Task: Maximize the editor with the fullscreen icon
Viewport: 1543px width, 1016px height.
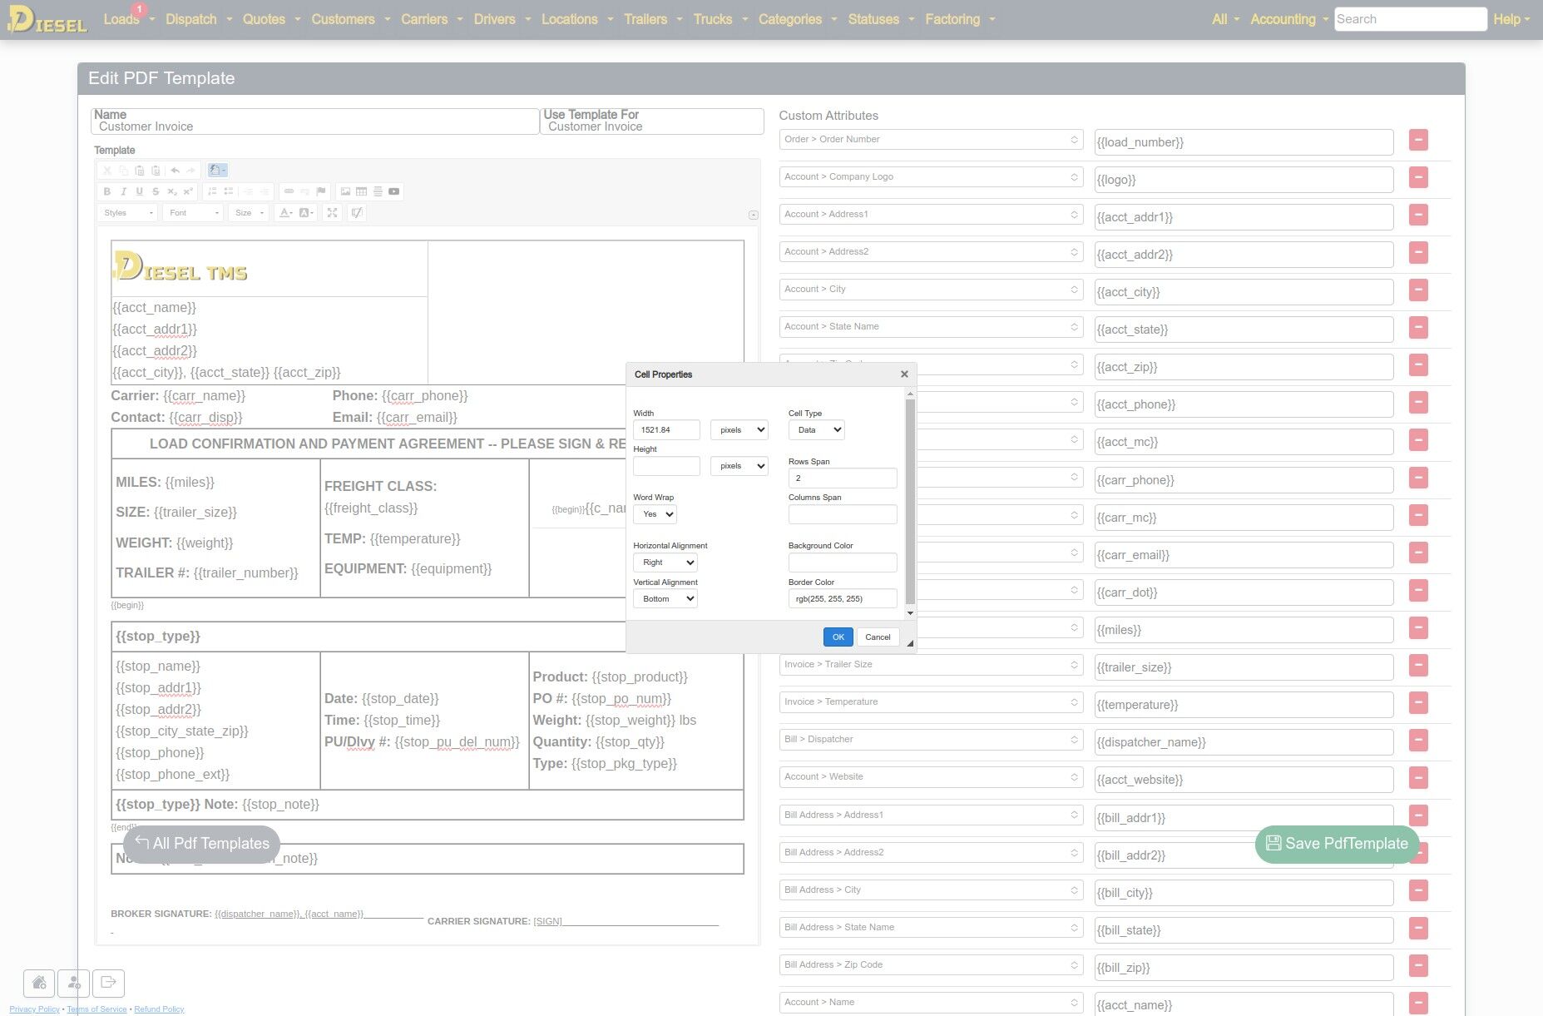Action: [332, 213]
